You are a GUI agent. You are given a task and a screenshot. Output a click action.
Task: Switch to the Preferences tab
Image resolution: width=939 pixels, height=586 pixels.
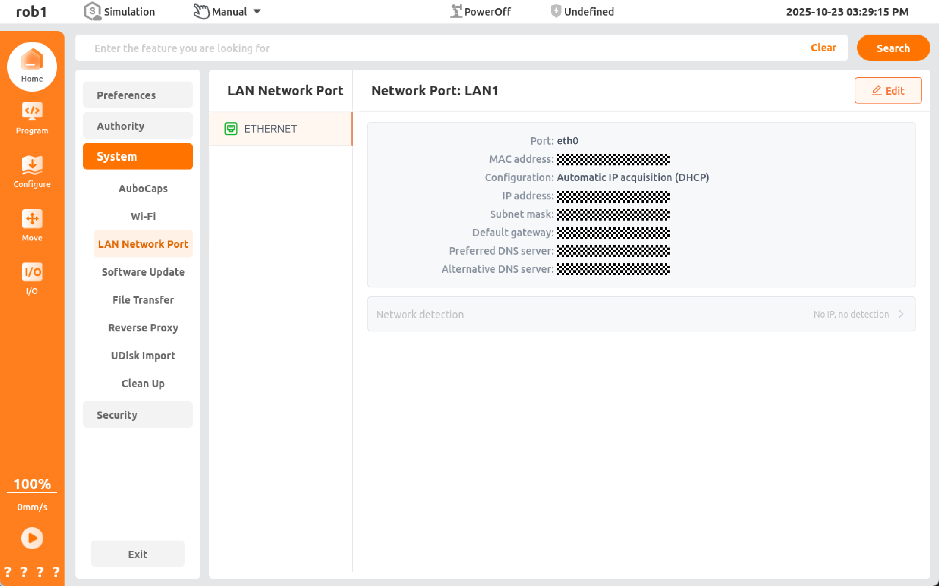pyautogui.click(x=137, y=95)
